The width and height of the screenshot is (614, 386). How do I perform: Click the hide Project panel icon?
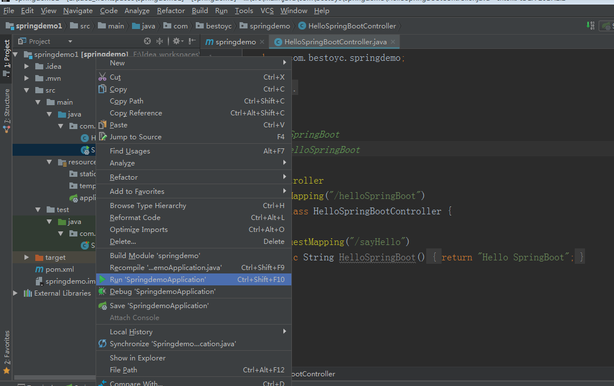192,41
